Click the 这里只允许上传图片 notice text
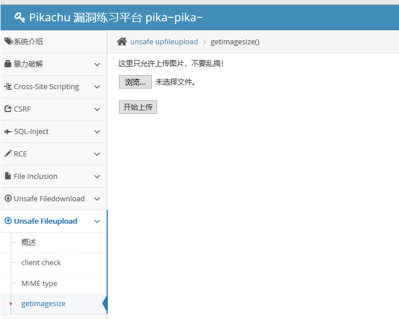 pos(171,63)
